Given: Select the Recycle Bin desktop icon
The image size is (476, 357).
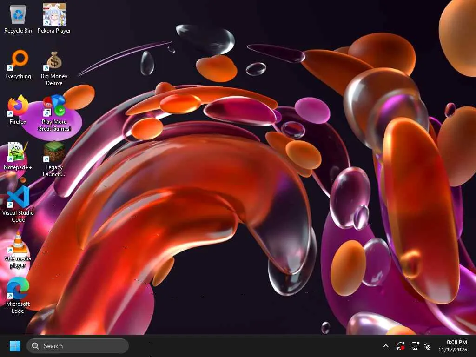Looking at the screenshot, I should coord(18,19).
